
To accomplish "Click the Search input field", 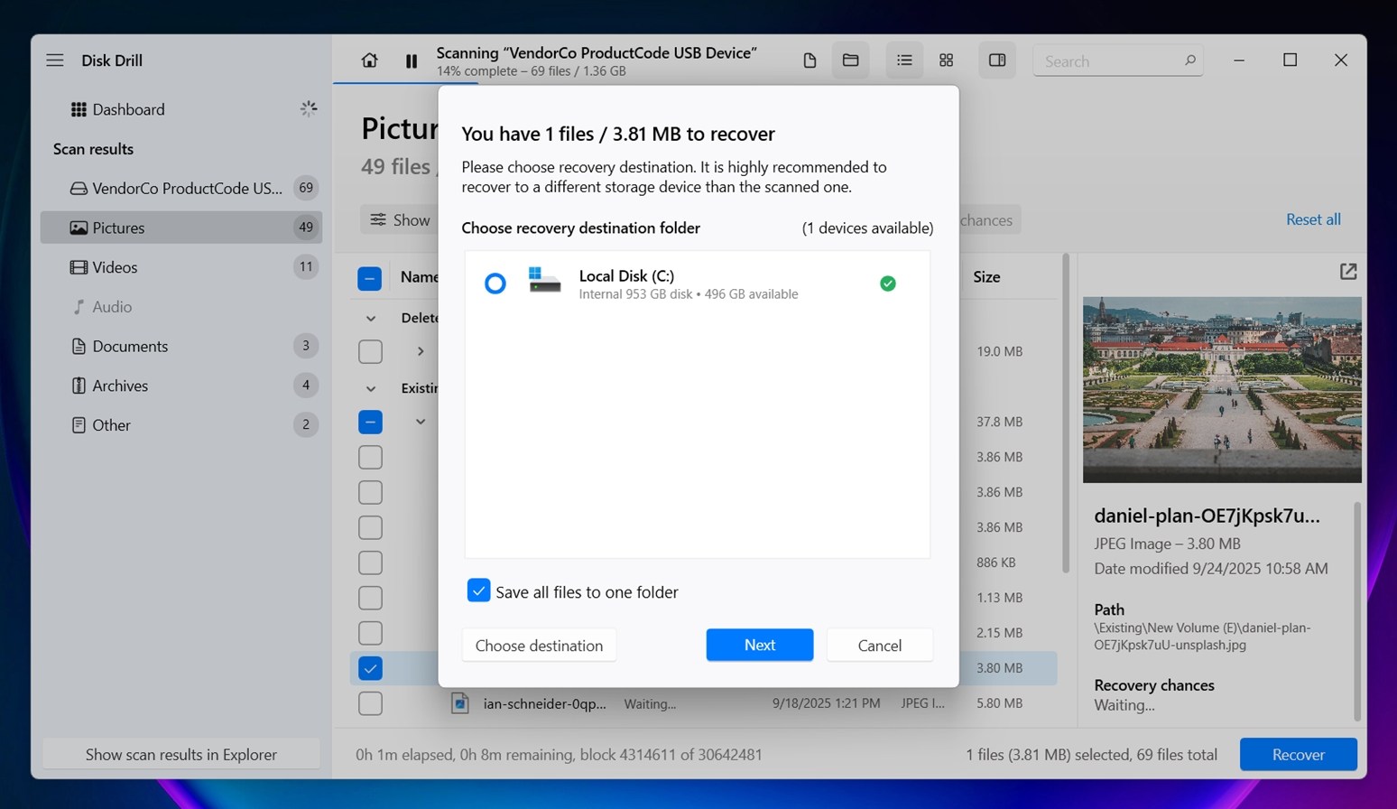I will pos(1110,61).
